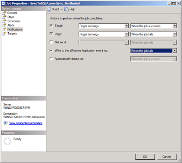Image resolution: width=182 pixels, height=163 pixels.
Task: Click the Help icon in toolbar
Action: pyautogui.click(x=66, y=9)
